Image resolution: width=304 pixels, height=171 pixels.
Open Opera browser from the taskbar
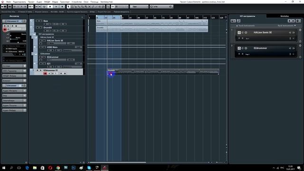[50, 168]
